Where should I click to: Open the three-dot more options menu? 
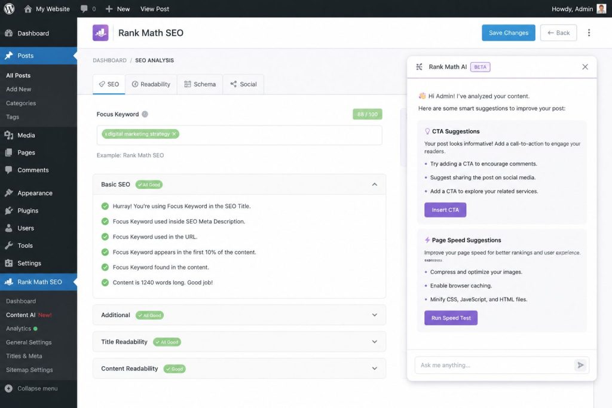coord(589,33)
